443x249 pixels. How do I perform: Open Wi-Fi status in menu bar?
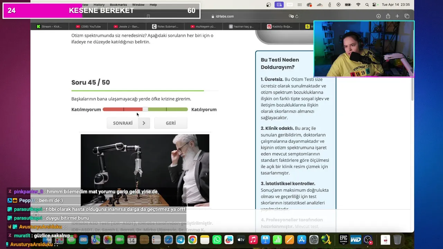[358, 5]
